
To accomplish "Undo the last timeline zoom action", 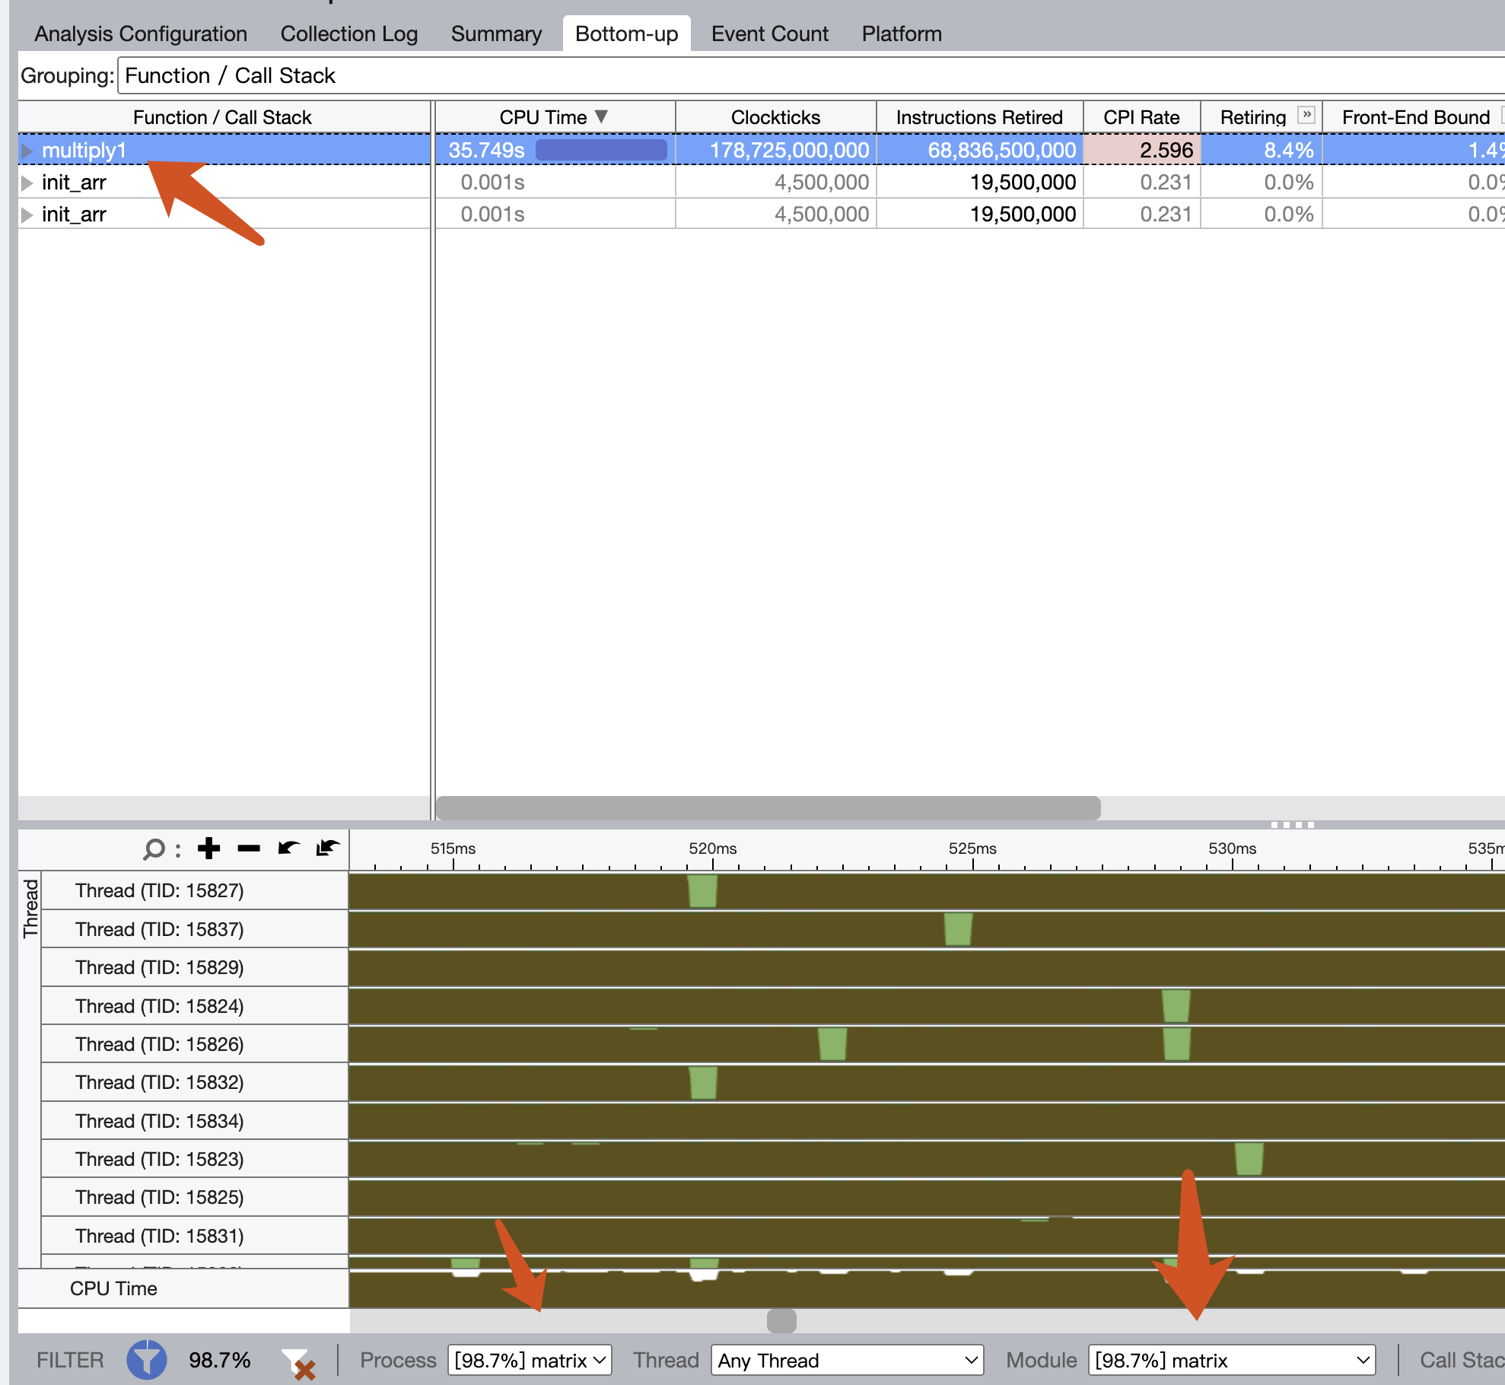I will [289, 849].
